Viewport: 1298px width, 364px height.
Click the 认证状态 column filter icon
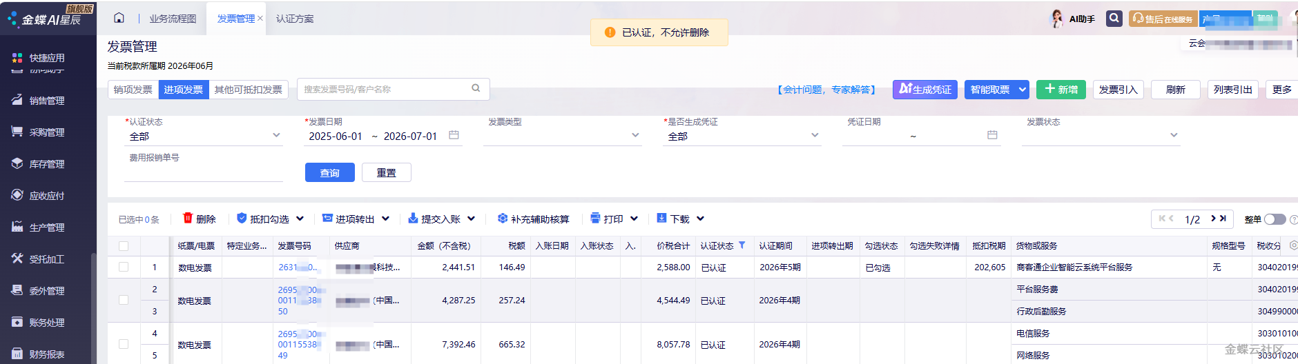pyautogui.click(x=742, y=245)
